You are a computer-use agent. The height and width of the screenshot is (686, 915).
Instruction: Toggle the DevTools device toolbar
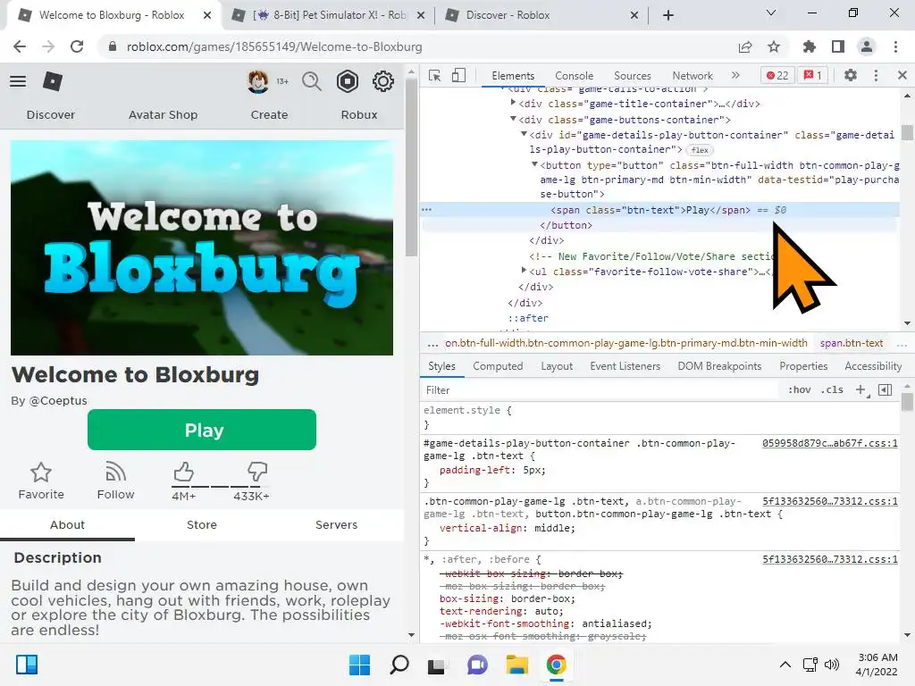[459, 75]
